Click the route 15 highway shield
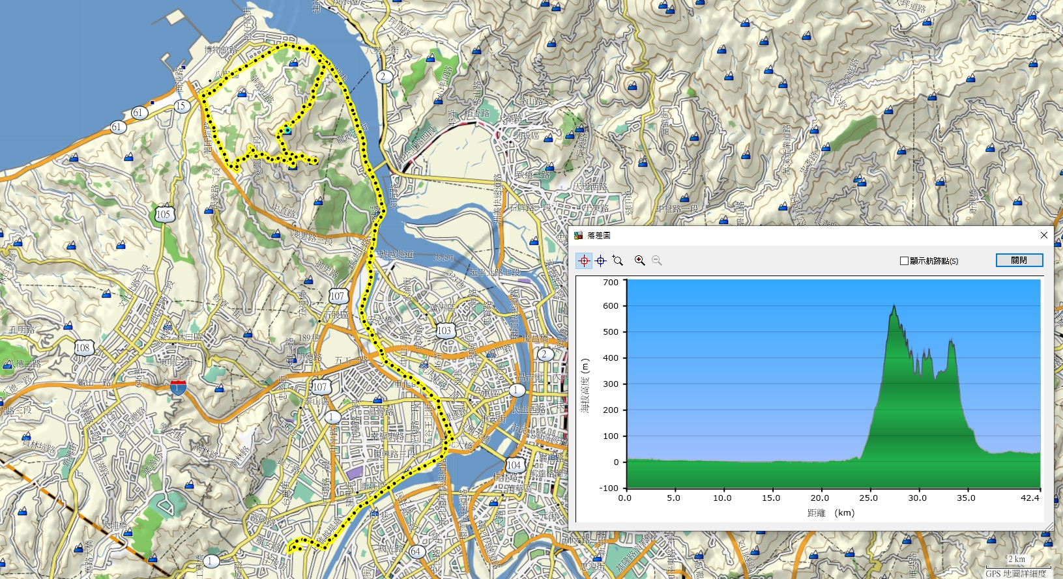Screen dimensions: 1063x579 pos(181,106)
